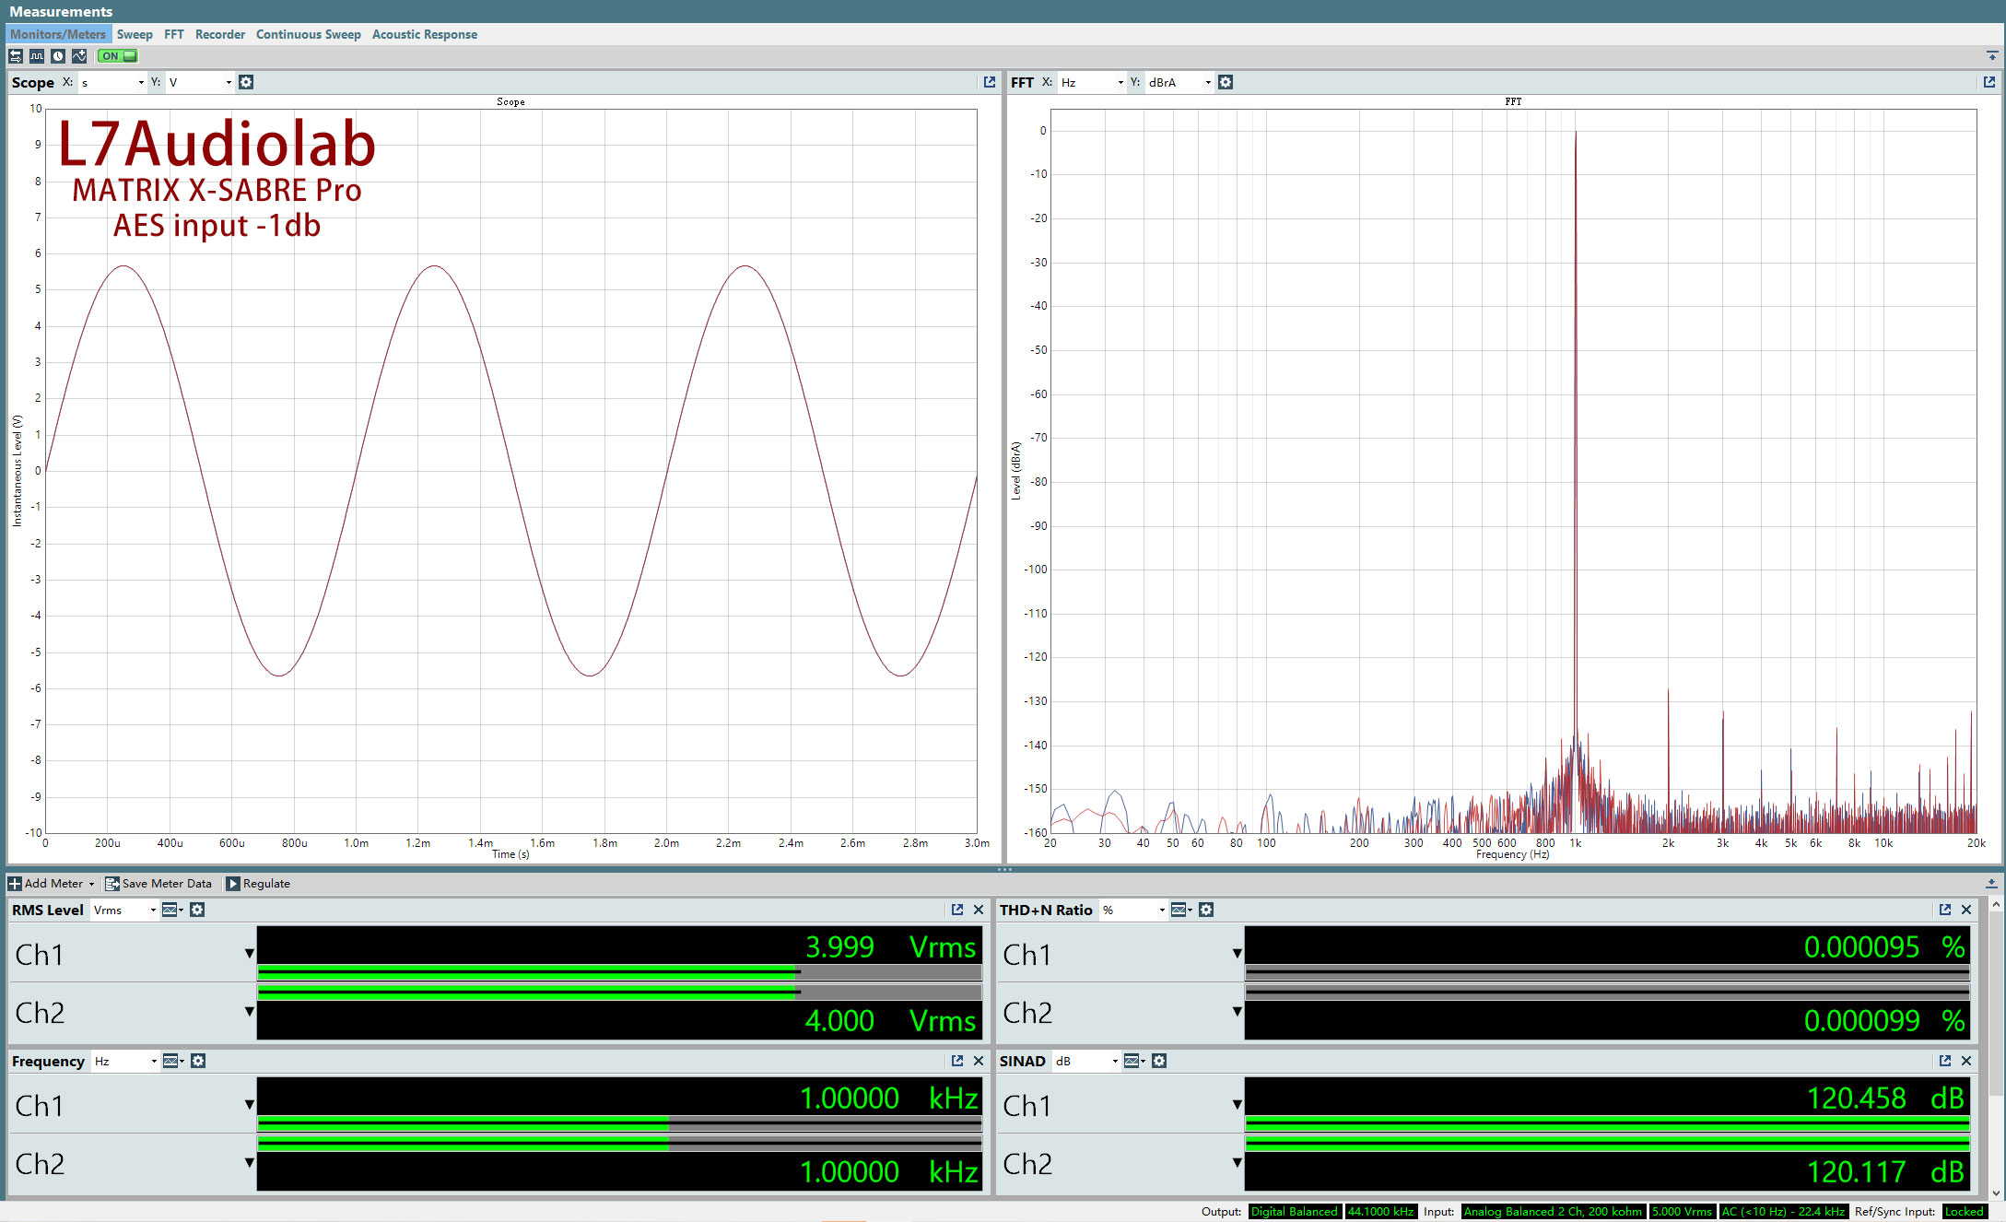Open SINAD meter settings gear
Screen dimensions: 2006x1222
tap(1159, 1061)
